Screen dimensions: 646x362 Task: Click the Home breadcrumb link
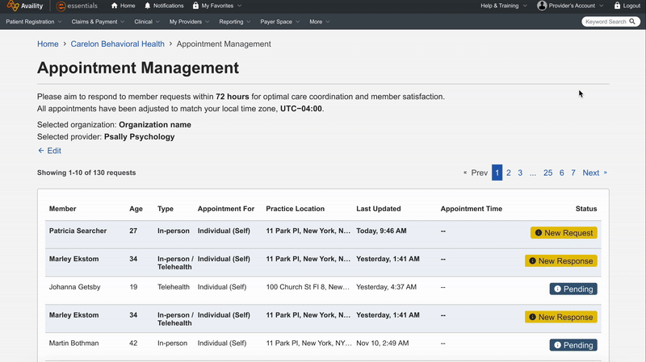tap(48, 44)
